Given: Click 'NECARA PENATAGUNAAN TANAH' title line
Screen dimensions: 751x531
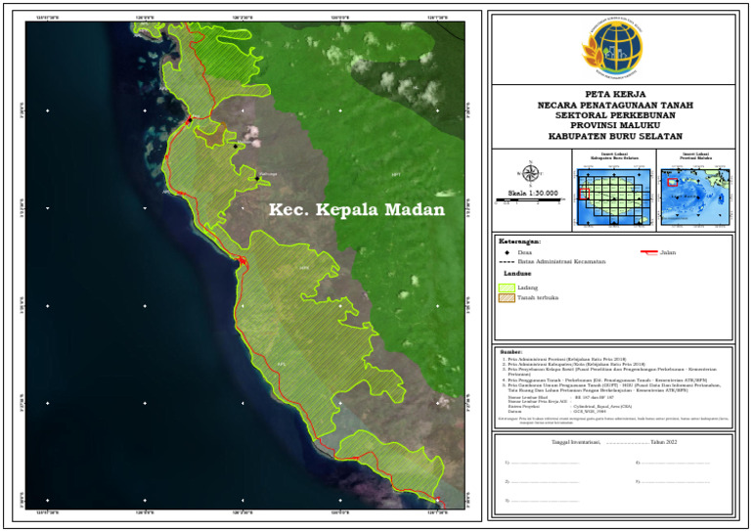Looking at the screenshot, I should click(x=615, y=105).
